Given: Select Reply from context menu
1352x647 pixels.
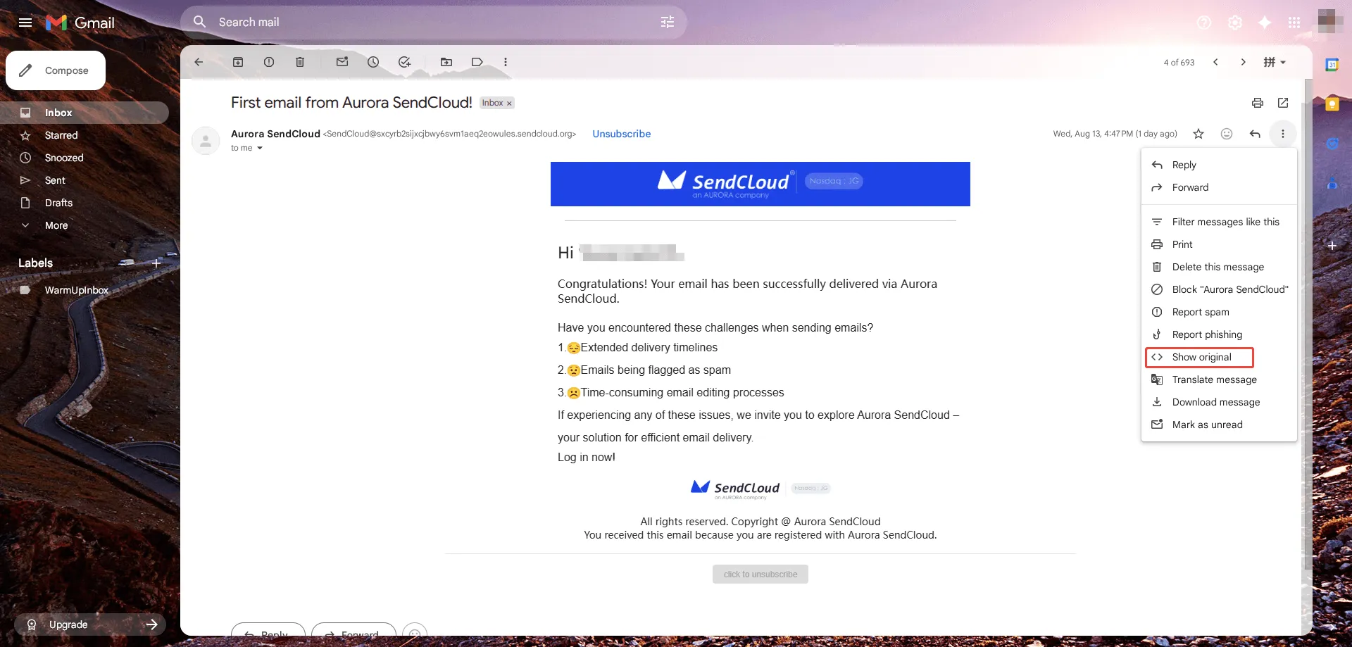Looking at the screenshot, I should pos(1219,165).
